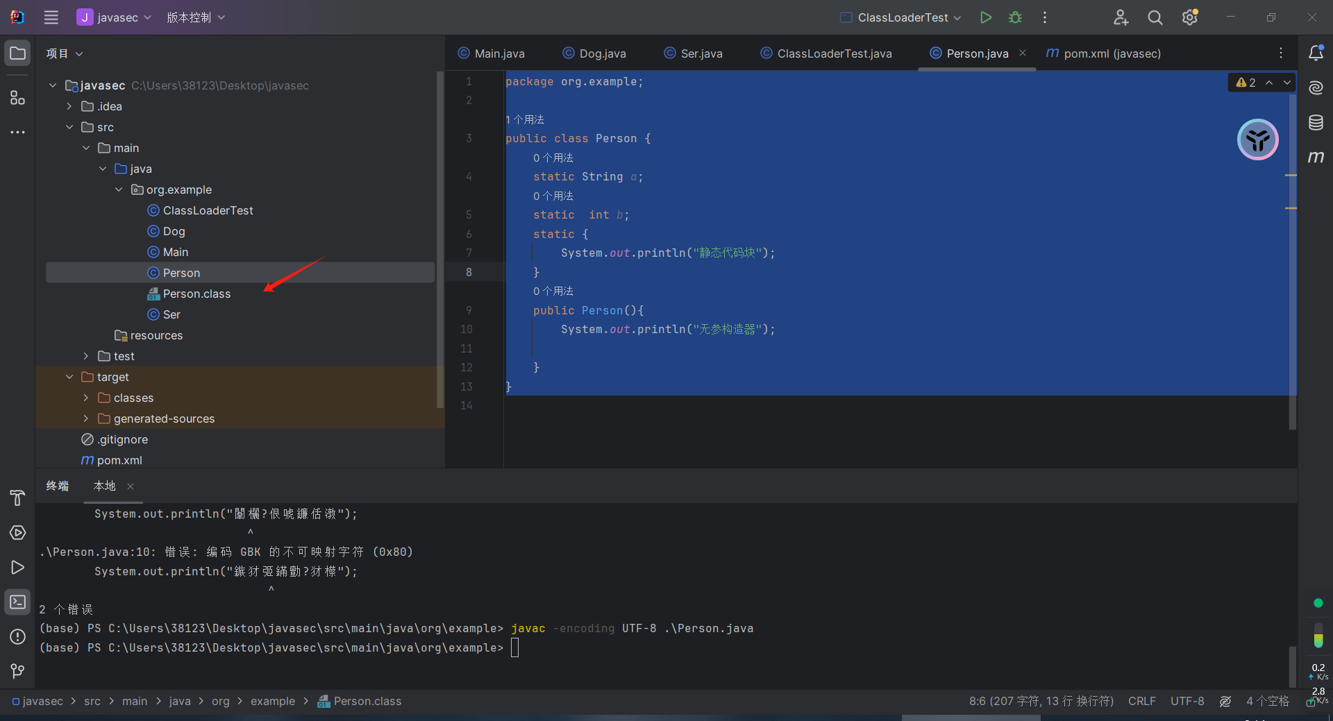
Task: Open the Git version control tool window
Action: point(17,671)
